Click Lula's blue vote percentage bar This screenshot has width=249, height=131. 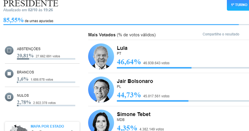click(x=183, y=68)
